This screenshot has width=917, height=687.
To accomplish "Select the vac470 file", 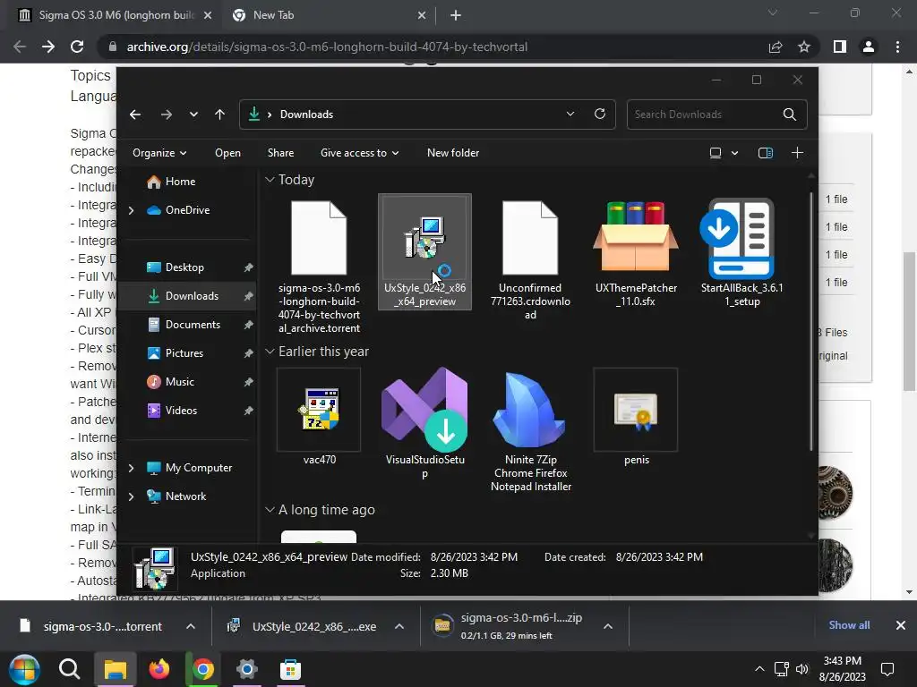I will click(319, 417).
